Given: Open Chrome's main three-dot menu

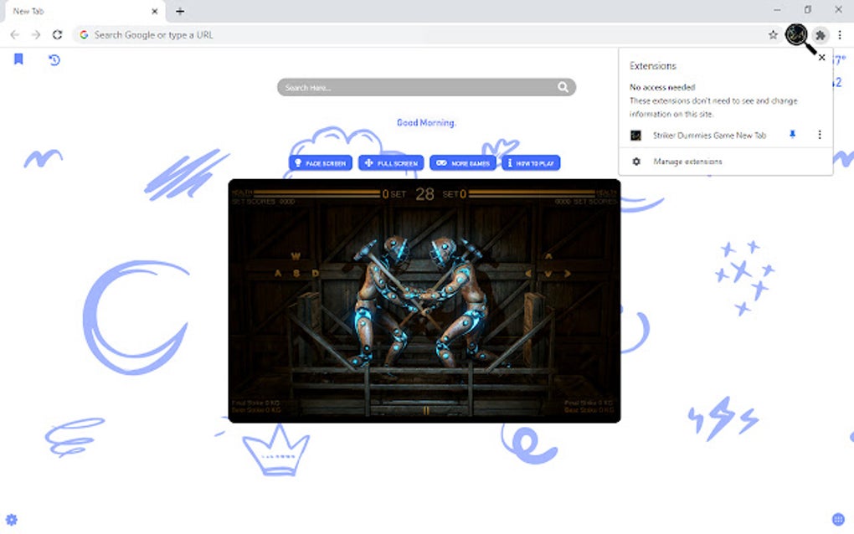Looking at the screenshot, I should (x=840, y=35).
